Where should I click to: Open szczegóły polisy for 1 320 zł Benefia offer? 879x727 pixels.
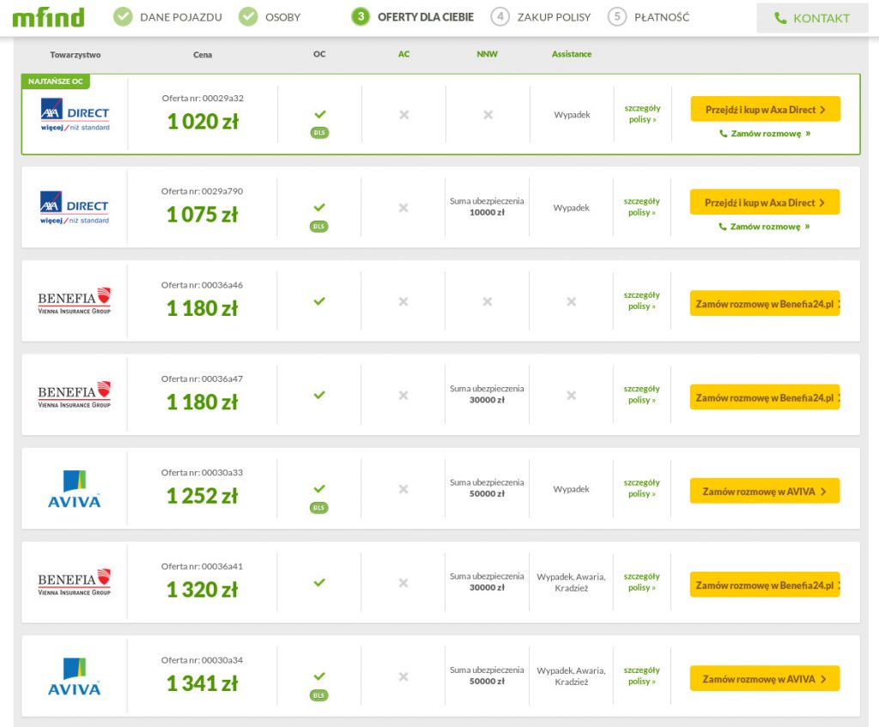[640, 582]
